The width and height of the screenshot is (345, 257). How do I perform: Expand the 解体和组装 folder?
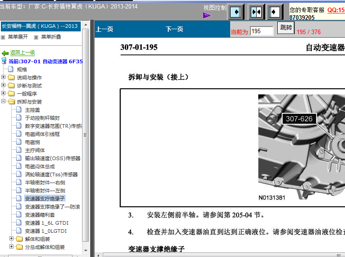click(x=12, y=239)
